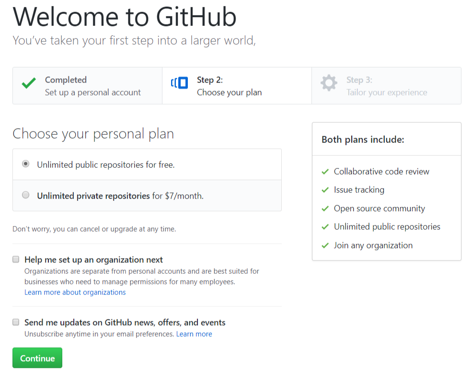Click the blue Step 2 plan icon
This screenshot has height=374, width=472.
[x=179, y=83]
